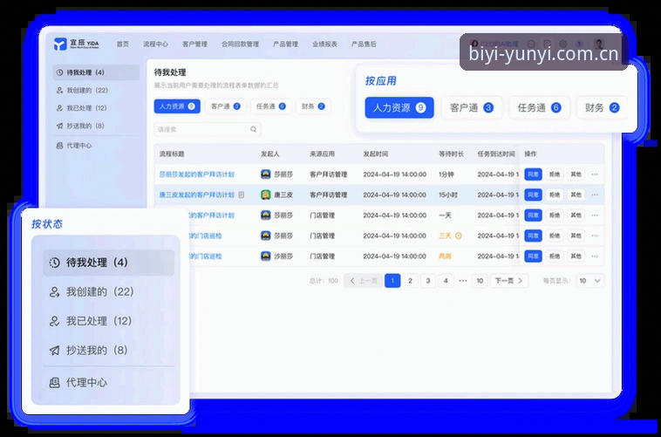
Task: Click the 宜搭 YIDA logo
Action: [x=76, y=44]
